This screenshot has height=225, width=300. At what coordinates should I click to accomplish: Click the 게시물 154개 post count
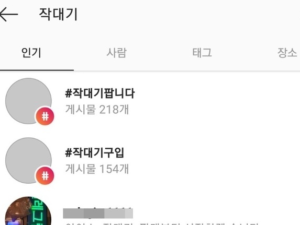point(97,169)
